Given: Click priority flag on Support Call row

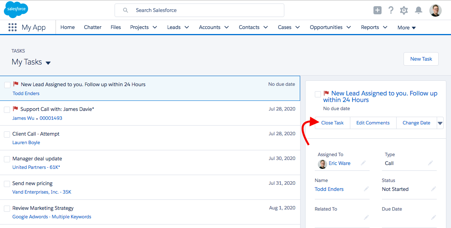Looking at the screenshot, I should [x=15, y=109].
